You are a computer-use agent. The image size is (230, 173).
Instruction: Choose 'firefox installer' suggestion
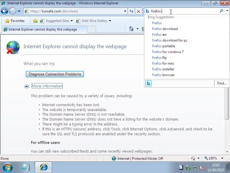pos(163,69)
